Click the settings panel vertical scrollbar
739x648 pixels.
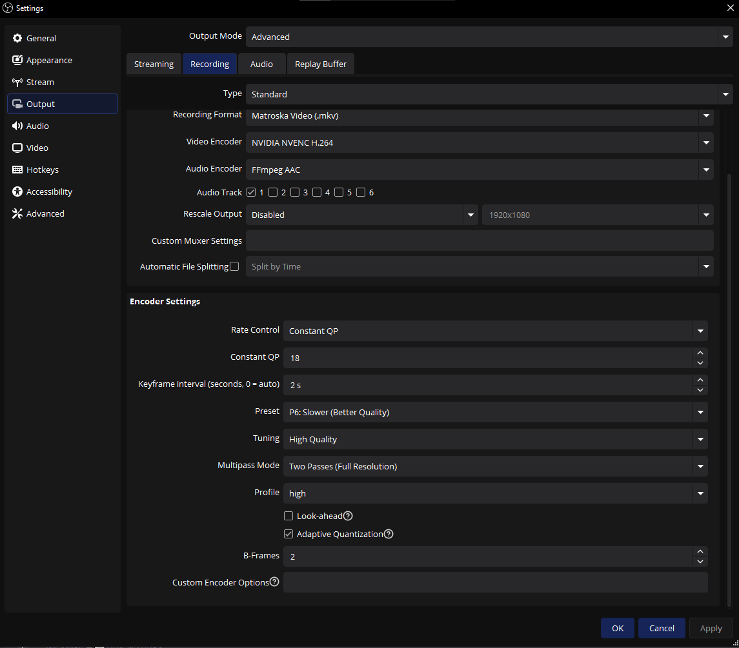(x=729, y=389)
